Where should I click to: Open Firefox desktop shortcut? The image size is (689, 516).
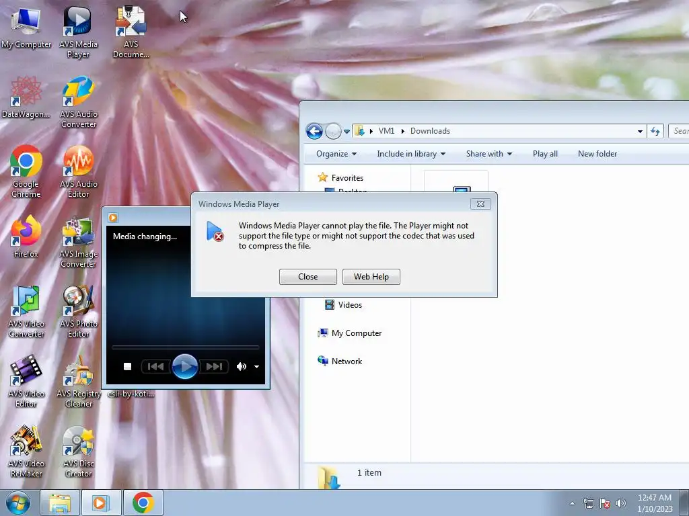click(26, 237)
